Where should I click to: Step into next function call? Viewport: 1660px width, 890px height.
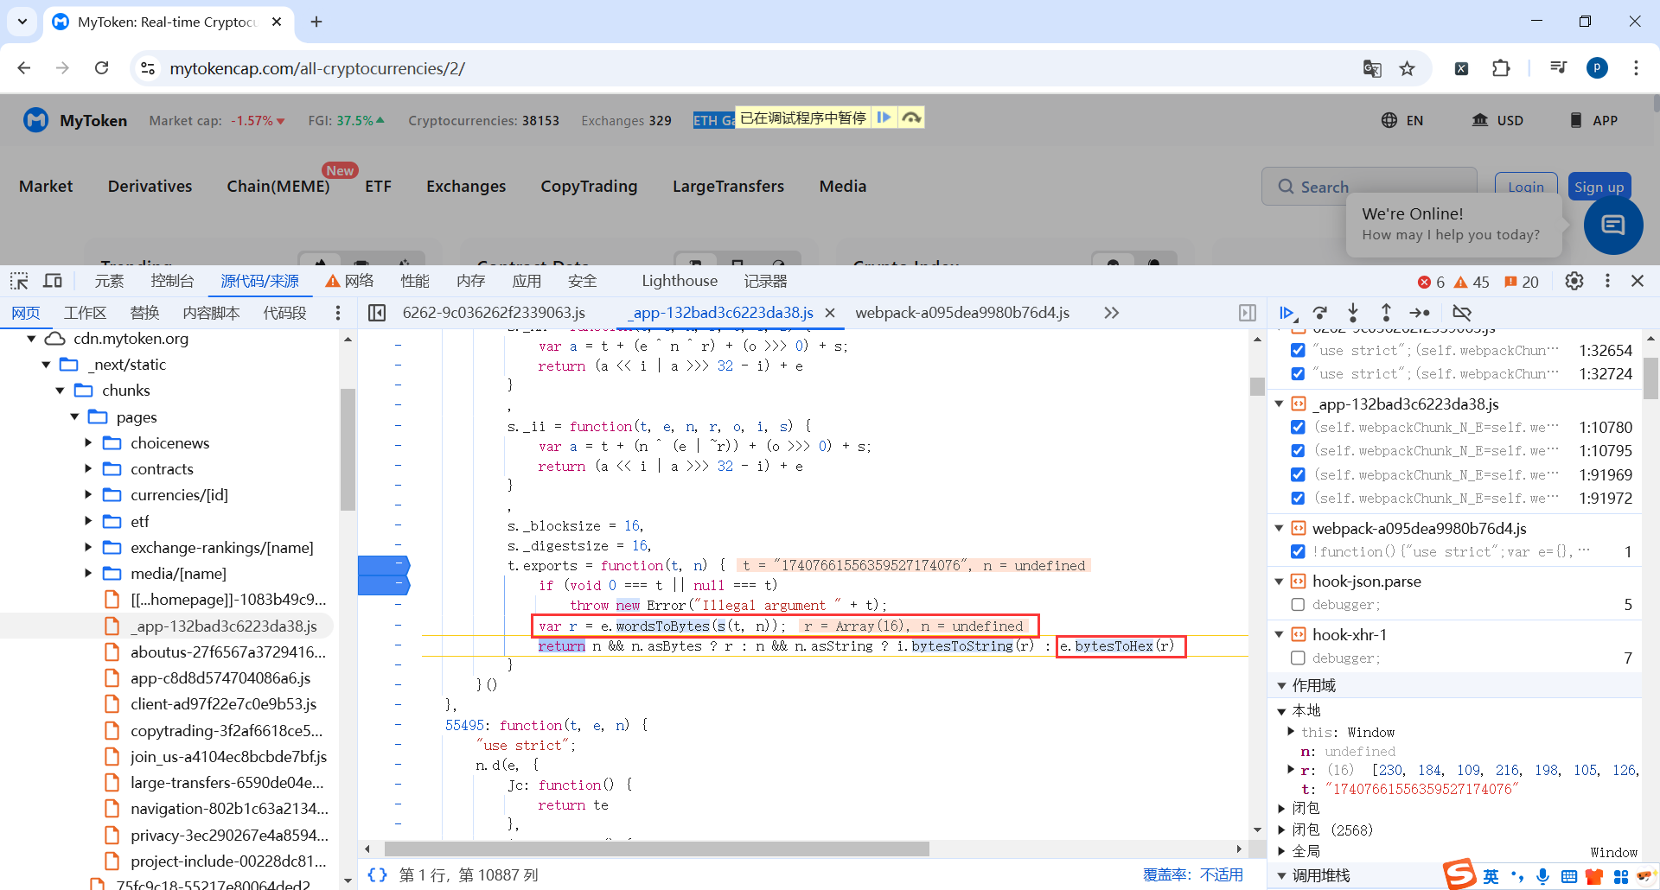click(1353, 313)
